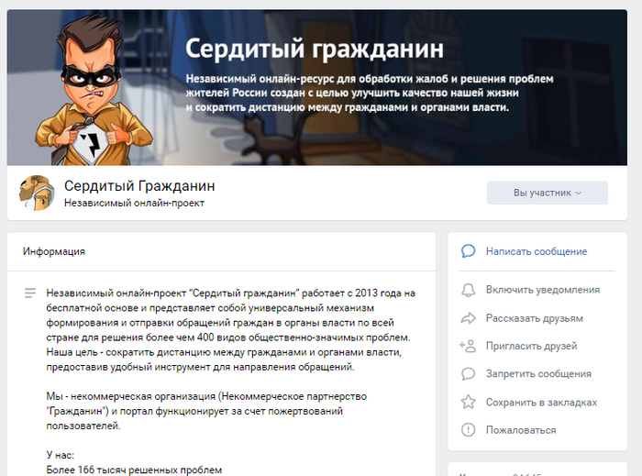Image resolution: width=642 pixels, height=476 pixels.
Task: Click Пожаловаться option
Action: (521, 430)
